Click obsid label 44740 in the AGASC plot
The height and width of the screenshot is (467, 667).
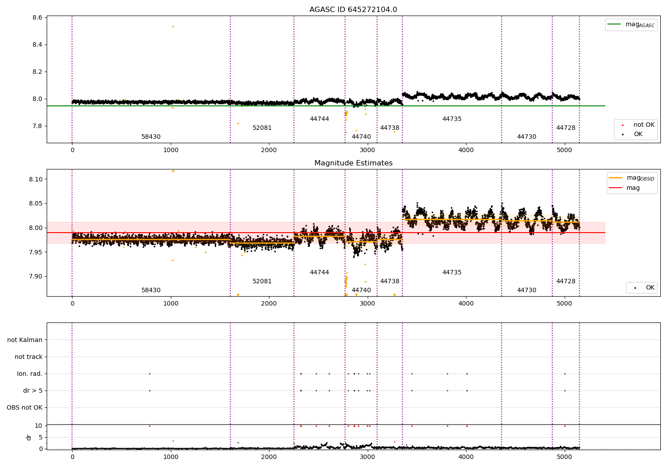[362, 137]
